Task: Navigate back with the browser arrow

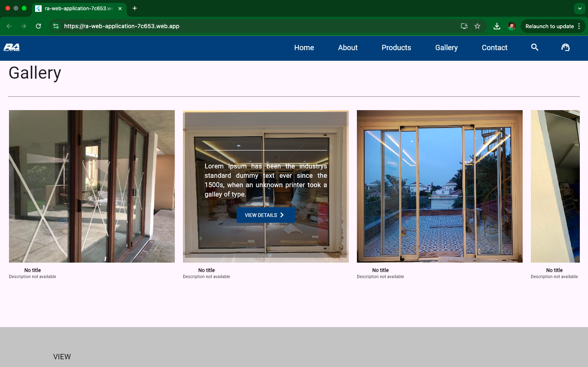Action: point(9,26)
